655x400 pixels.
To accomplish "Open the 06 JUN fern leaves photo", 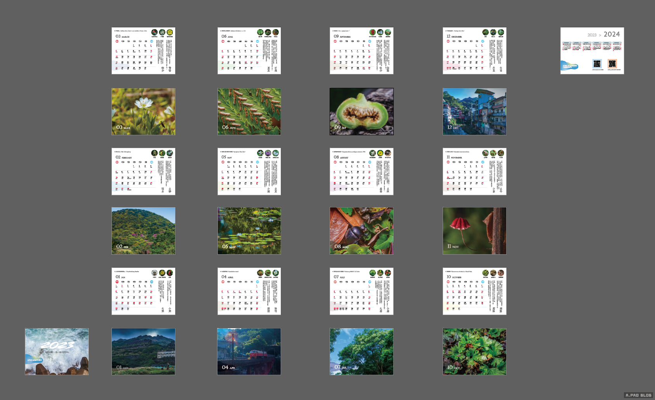I will (x=249, y=112).
